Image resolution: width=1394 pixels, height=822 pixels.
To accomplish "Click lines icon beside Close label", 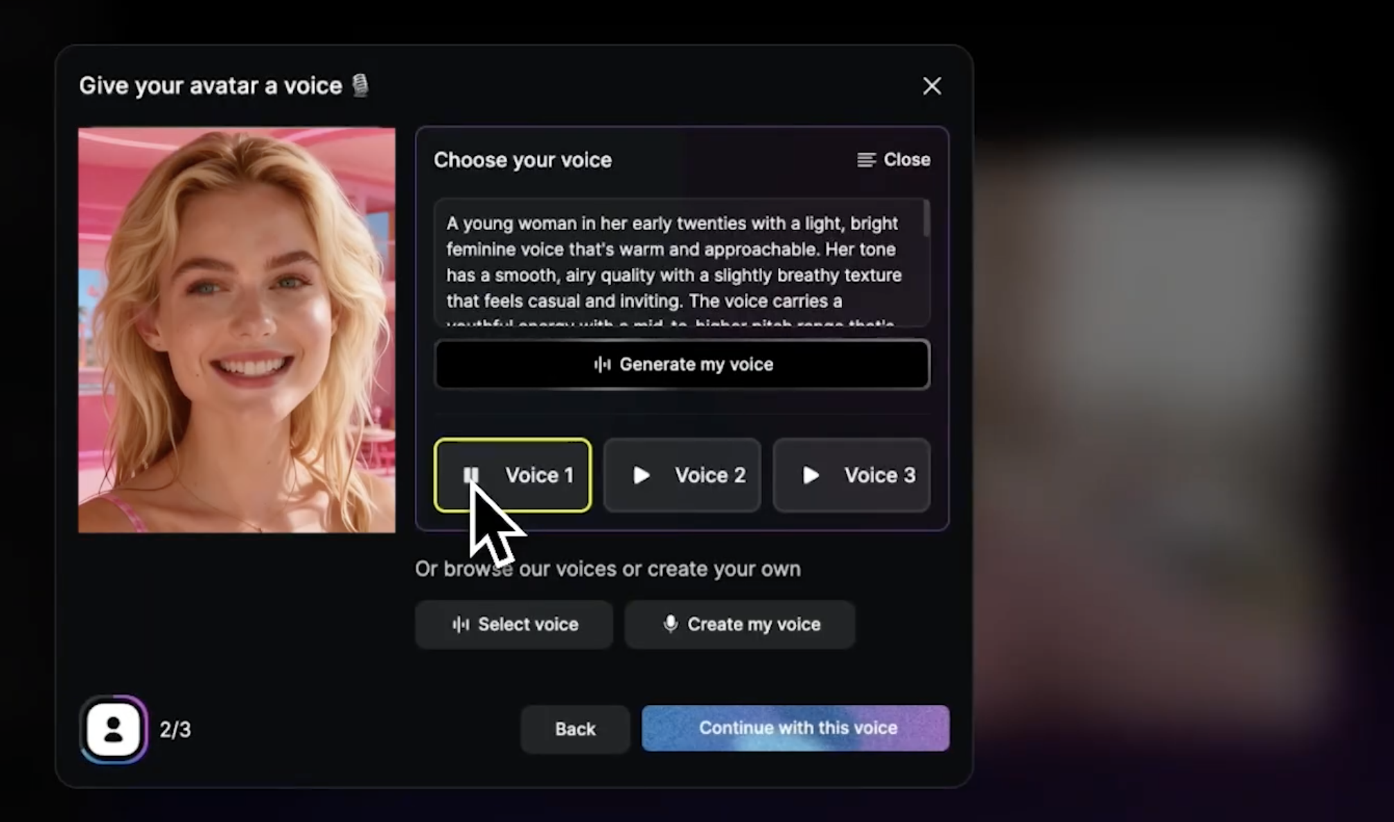I will [866, 160].
